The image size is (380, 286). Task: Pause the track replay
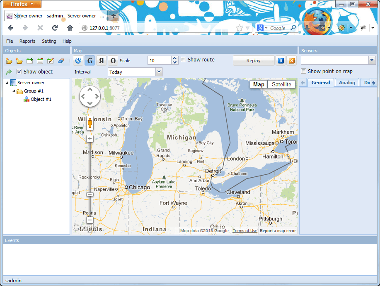281,60
